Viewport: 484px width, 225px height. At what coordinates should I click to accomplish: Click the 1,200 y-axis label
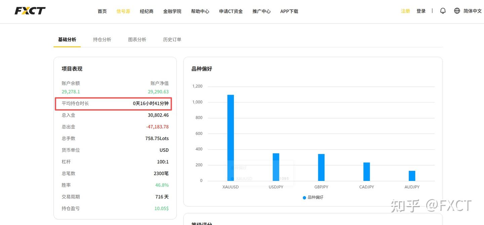tap(197, 86)
